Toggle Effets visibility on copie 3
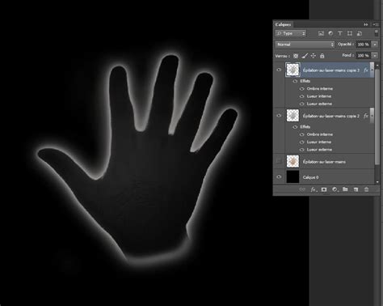This screenshot has width=383, height=306. (295, 81)
